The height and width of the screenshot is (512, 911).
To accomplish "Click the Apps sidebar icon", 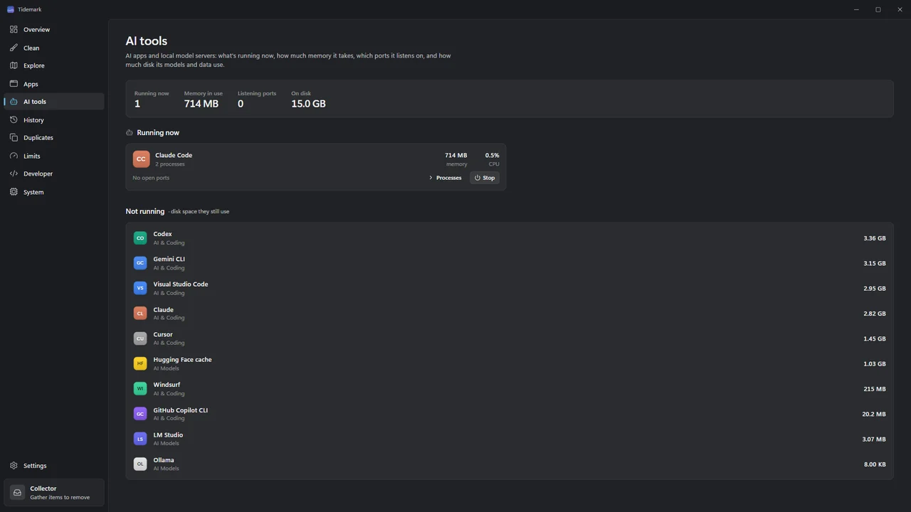I will tap(14, 84).
